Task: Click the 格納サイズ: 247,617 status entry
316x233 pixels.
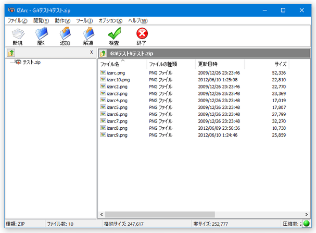Action: tap(124, 224)
